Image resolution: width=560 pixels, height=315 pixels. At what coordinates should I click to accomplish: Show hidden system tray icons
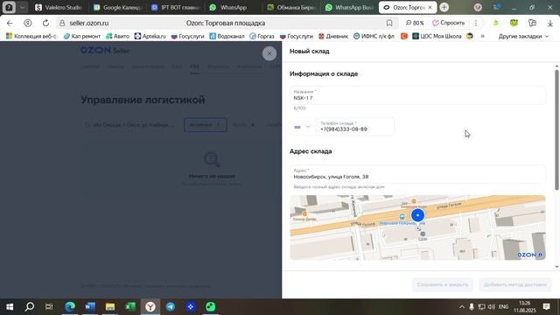(462, 306)
